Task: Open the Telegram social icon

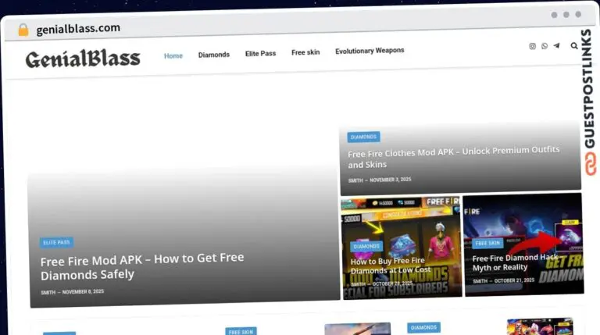Action: tap(556, 46)
